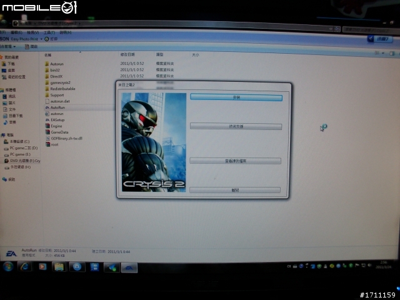Click the 技術支援 (tech support) button in dialog

tap(236, 126)
